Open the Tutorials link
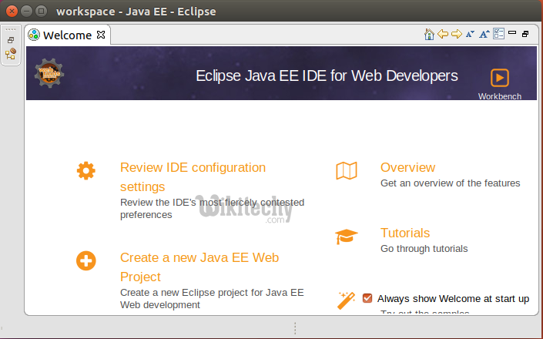Viewport: 543px width, 339px height. [x=404, y=233]
